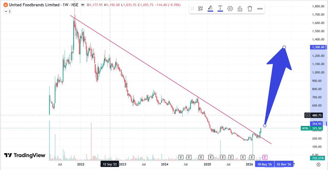Lock the selected arrow drawing
This screenshot has width=328, height=170.
tap(240, 8)
